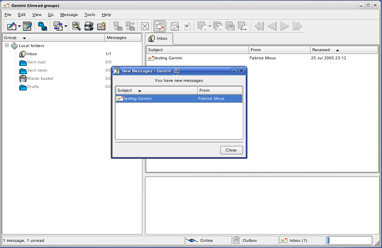Click the Sent mail '0/0' message count
The width and height of the screenshot is (382, 248).
(108, 62)
